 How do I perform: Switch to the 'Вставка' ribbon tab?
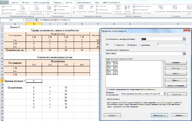coord(26,3)
